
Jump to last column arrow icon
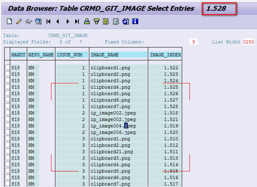[77, 22]
